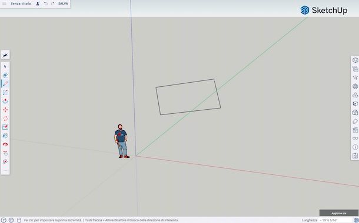359x223 pixels.
Task: Click the mouse hints icon in status bar
Action: [19, 220]
